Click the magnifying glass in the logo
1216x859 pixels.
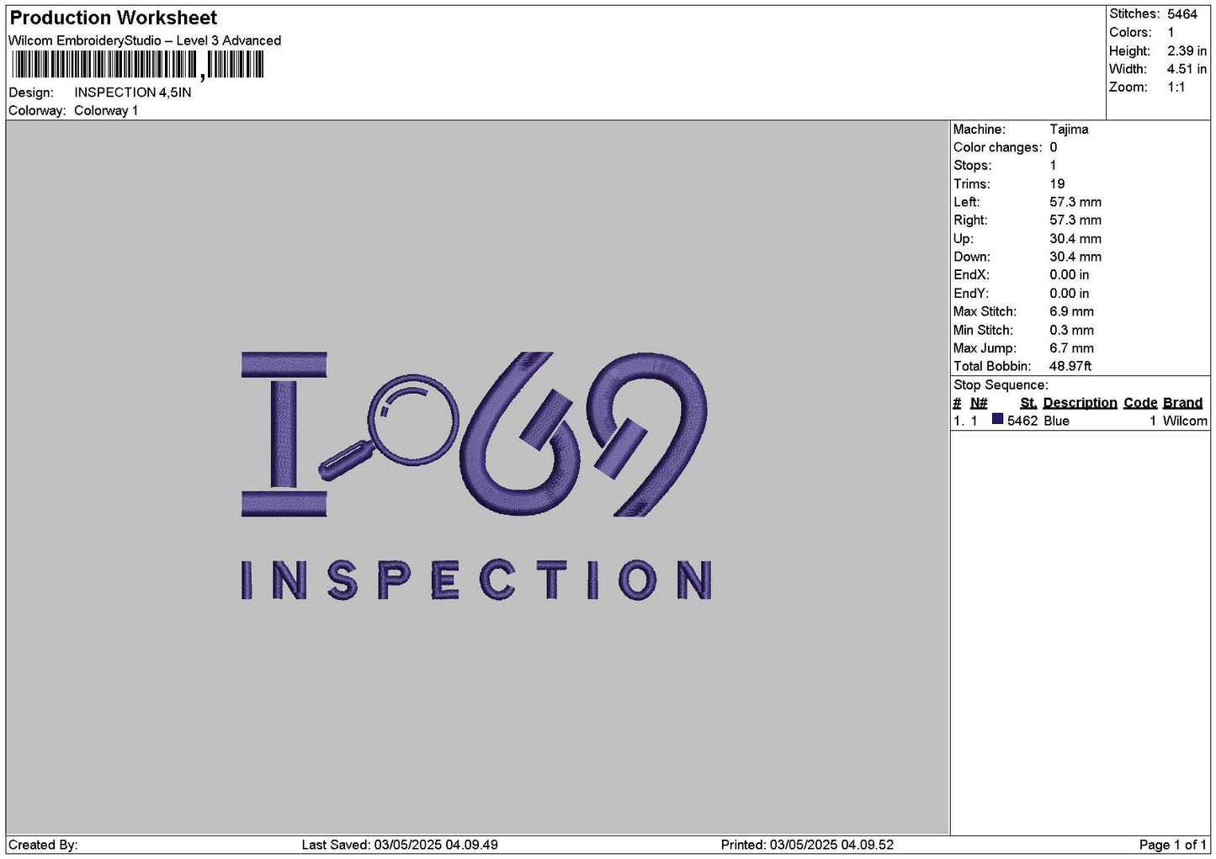coord(389,427)
